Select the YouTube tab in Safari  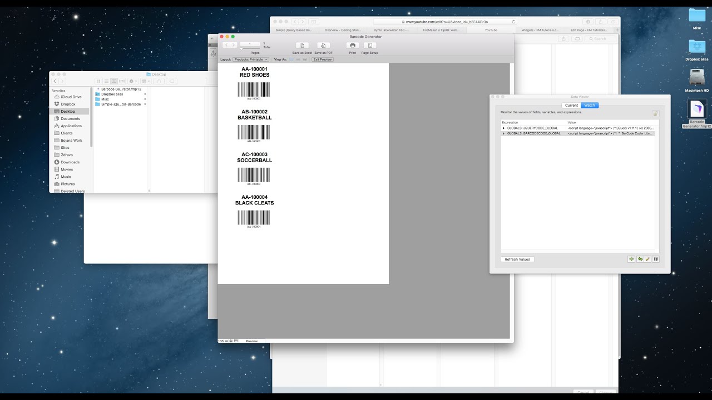(491, 30)
